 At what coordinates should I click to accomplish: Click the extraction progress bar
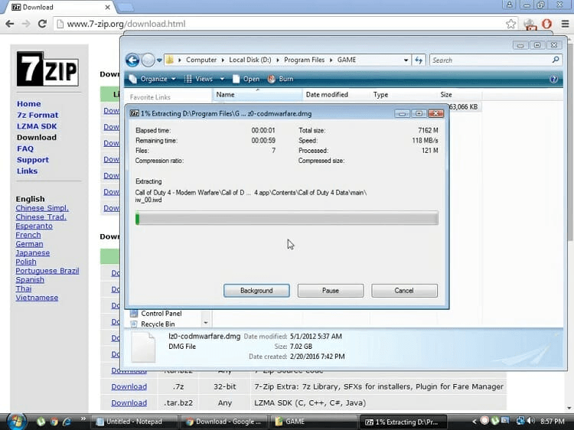tap(286, 219)
